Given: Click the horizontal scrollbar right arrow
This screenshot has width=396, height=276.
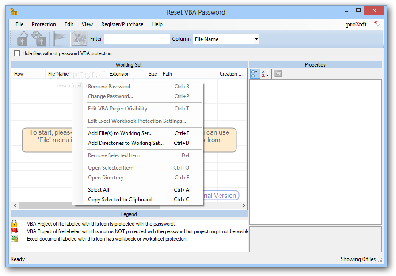Looking at the screenshot, I should pyautogui.click(x=243, y=206).
